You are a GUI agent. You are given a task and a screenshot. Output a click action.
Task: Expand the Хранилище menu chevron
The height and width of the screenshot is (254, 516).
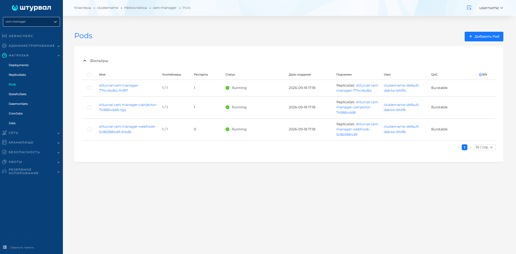point(59,143)
